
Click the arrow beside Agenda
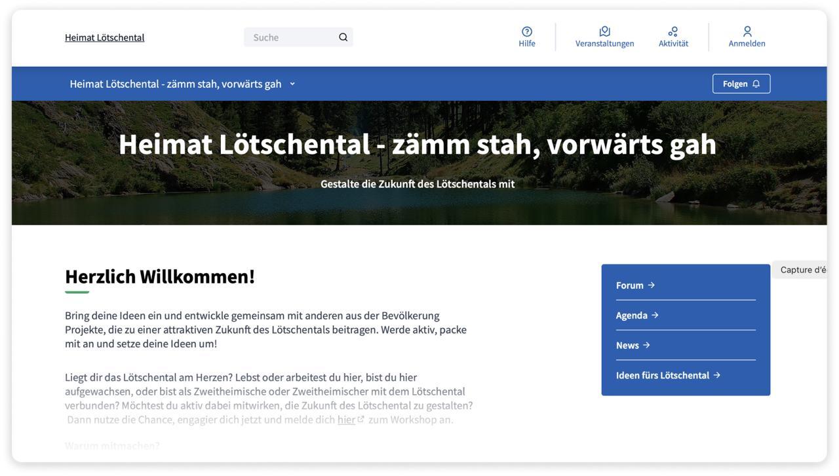click(655, 316)
